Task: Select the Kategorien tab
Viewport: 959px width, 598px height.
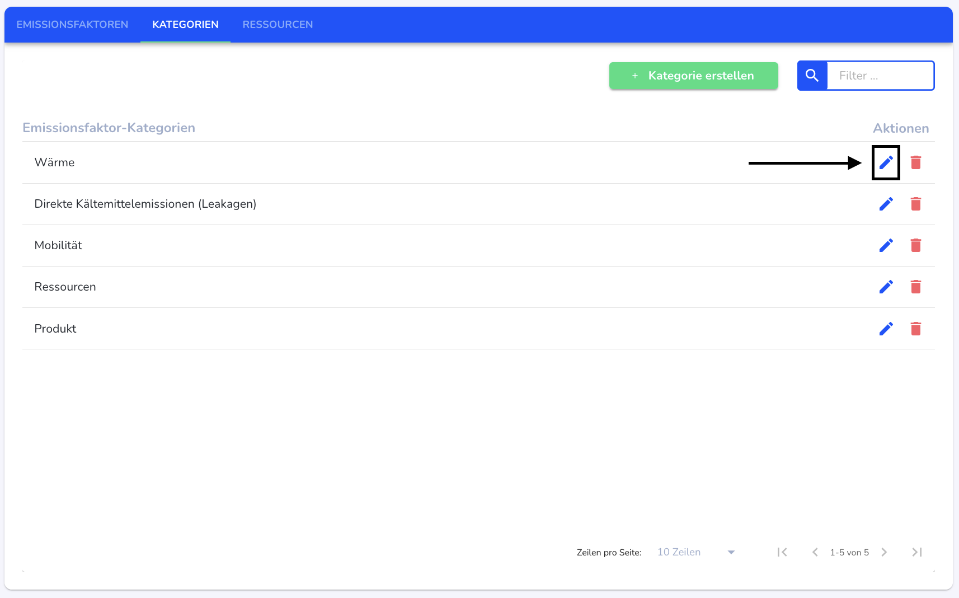Action: [185, 25]
